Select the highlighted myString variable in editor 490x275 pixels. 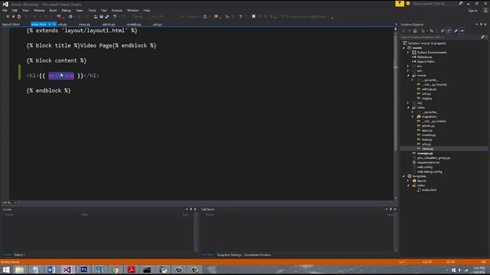(61, 76)
